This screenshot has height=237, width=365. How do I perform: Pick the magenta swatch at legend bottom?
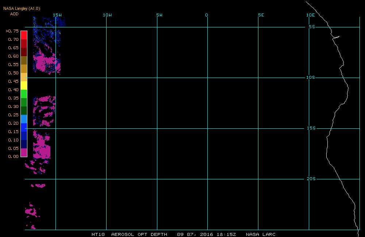24,152
